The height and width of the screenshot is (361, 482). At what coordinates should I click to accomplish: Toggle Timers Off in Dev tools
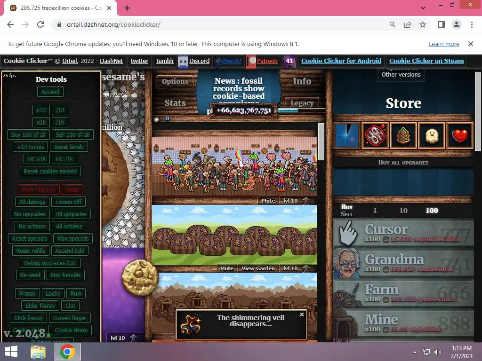coord(68,202)
